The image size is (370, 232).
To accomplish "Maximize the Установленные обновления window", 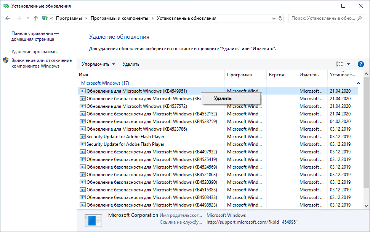I will click(x=343, y=6).
